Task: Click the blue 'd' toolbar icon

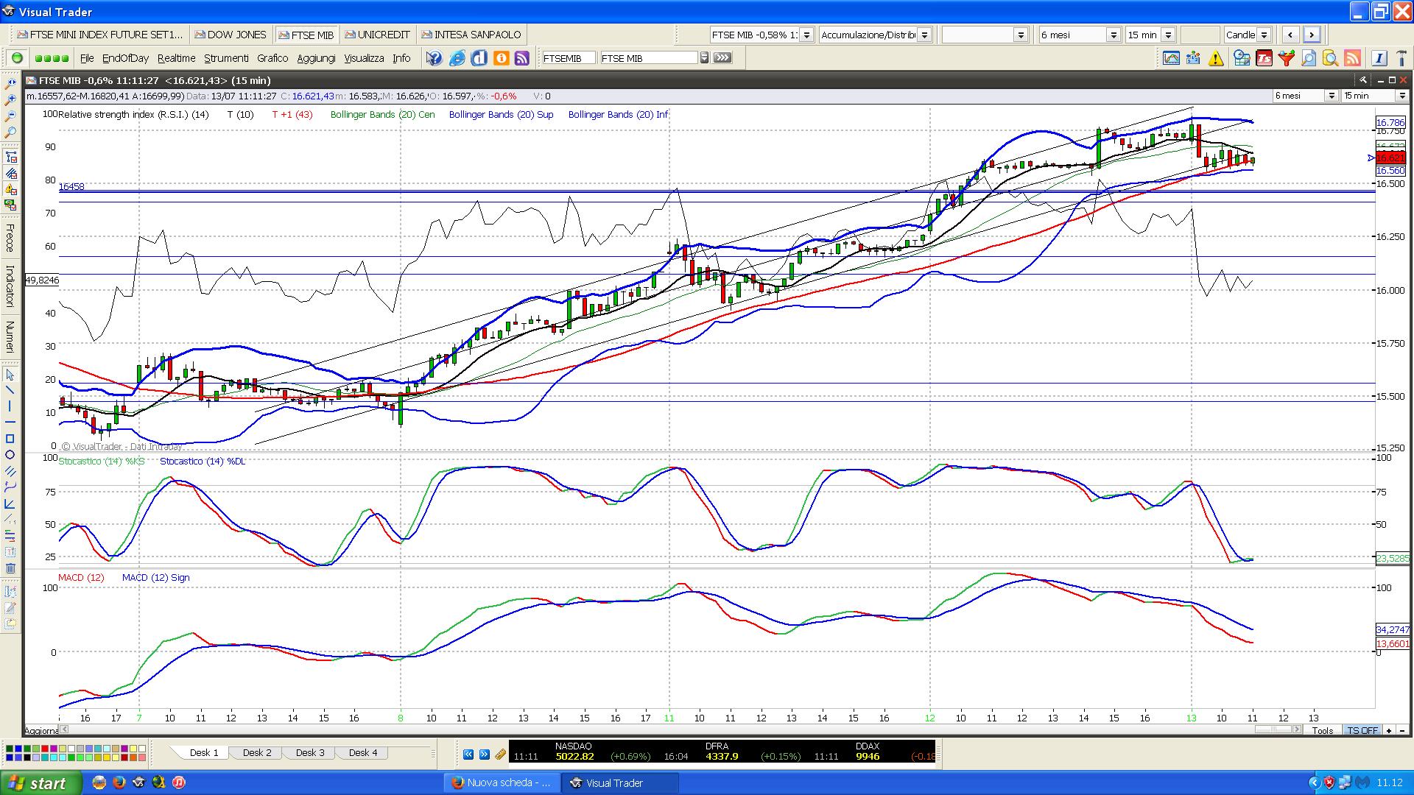Action: click(x=479, y=58)
